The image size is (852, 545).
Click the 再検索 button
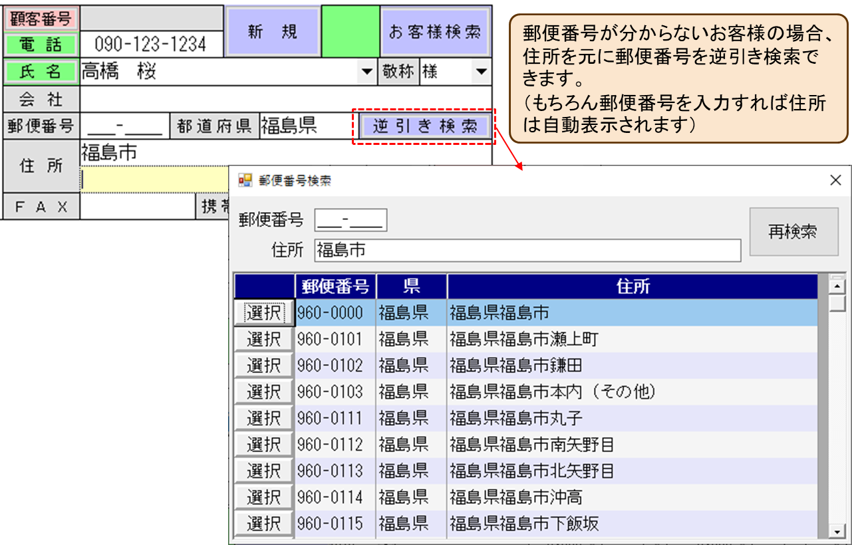(x=793, y=231)
